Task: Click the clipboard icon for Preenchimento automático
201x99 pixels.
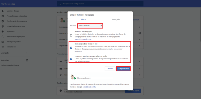Action: coord(2,16)
